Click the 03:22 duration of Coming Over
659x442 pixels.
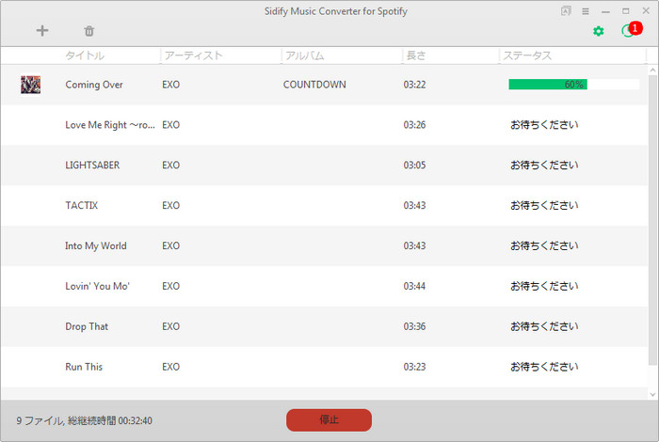pos(414,85)
